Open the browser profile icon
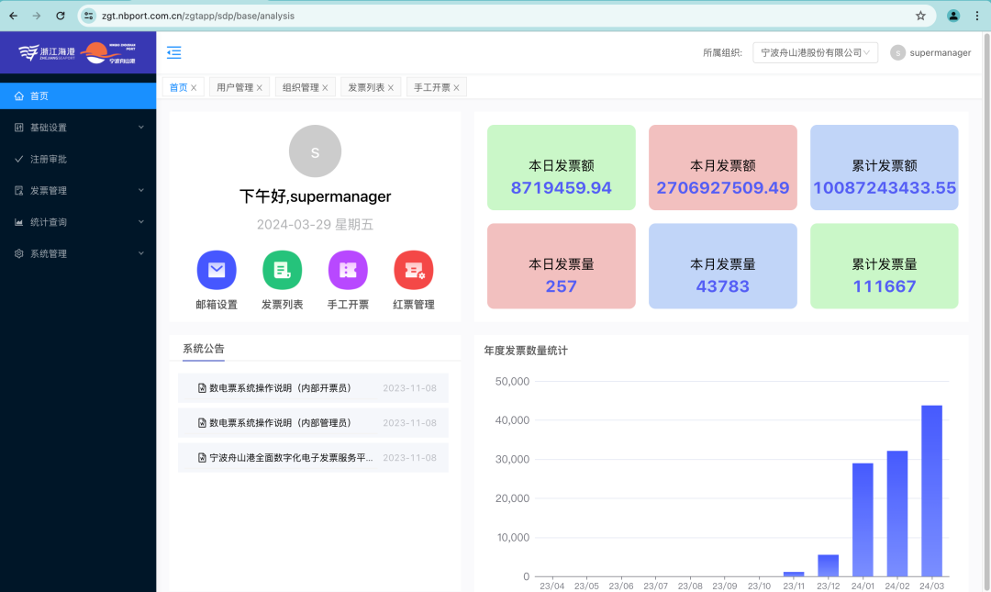Image resolution: width=991 pixels, height=592 pixels. tap(953, 16)
